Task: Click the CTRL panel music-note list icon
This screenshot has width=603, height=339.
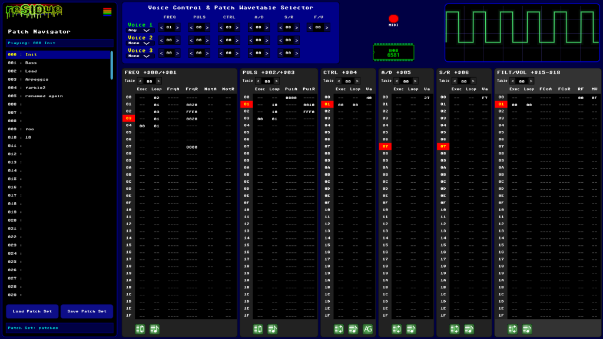Action: (353, 329)
